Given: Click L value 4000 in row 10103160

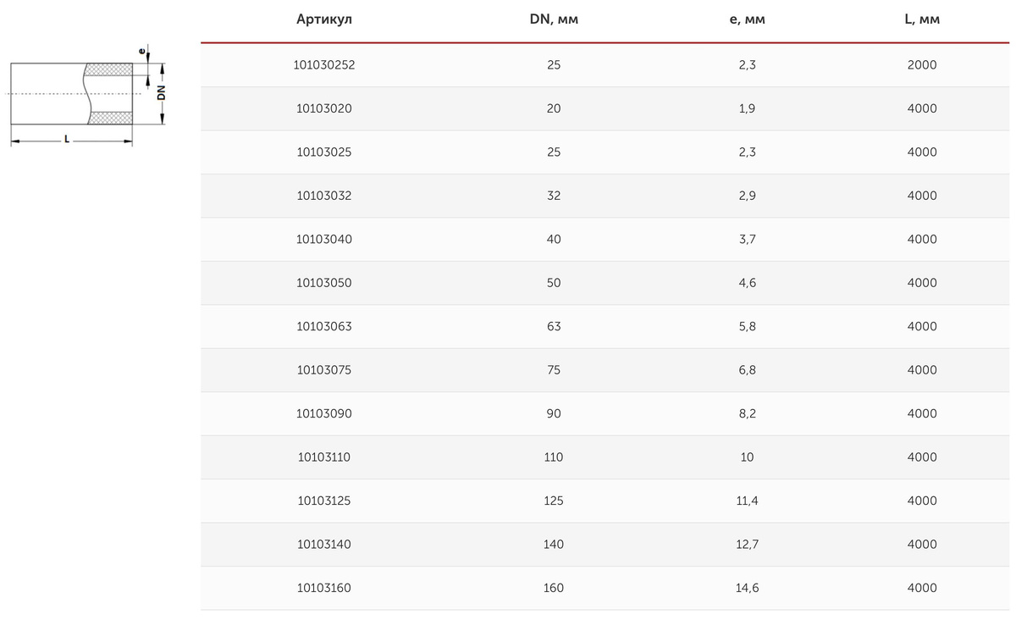Looking at the screenshot, I should coord(922,588).
